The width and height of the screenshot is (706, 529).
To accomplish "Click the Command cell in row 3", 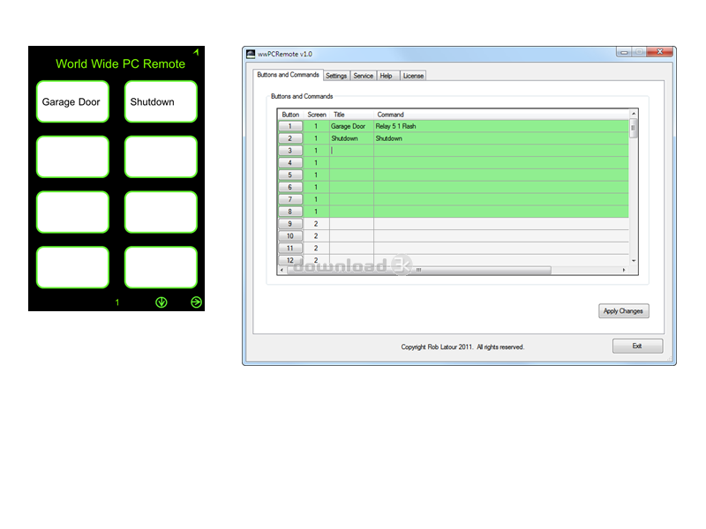I will click(501, 150).
